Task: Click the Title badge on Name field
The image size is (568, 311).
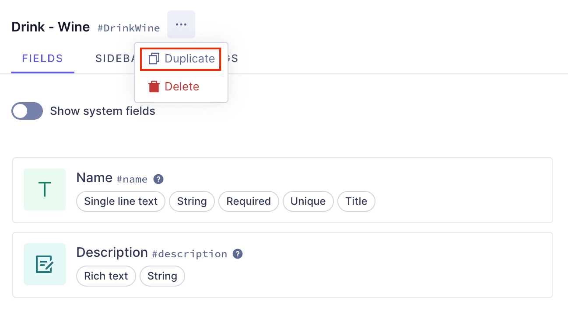Action: pyautogui.click(x=356, y=201)
